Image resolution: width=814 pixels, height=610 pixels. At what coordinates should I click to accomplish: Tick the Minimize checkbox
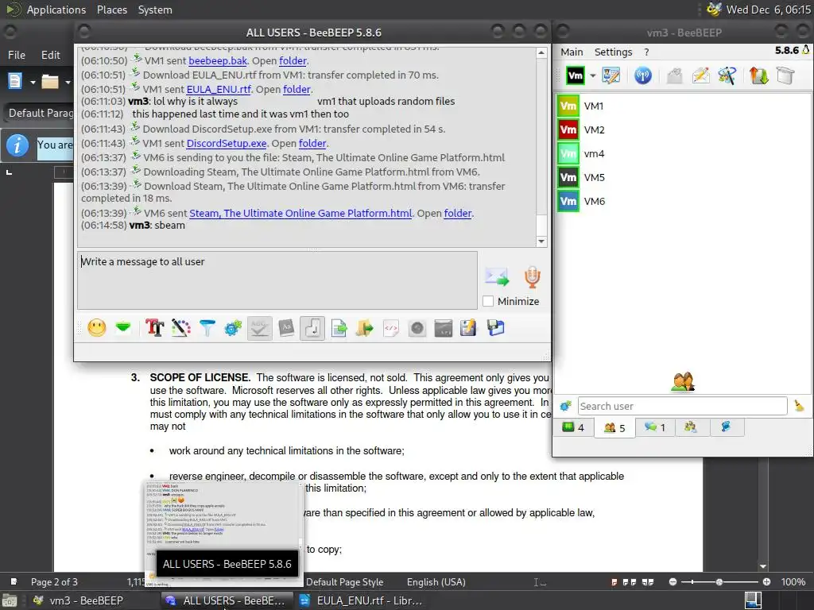click(488, 301)
